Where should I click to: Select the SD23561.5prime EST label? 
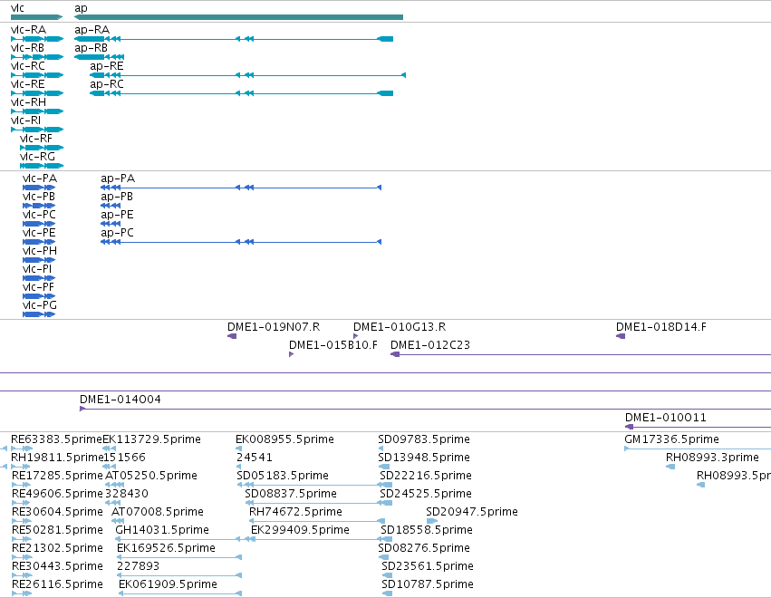[428, 566]
